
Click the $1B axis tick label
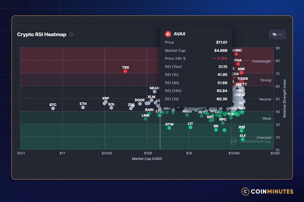(x=189, y=153)
